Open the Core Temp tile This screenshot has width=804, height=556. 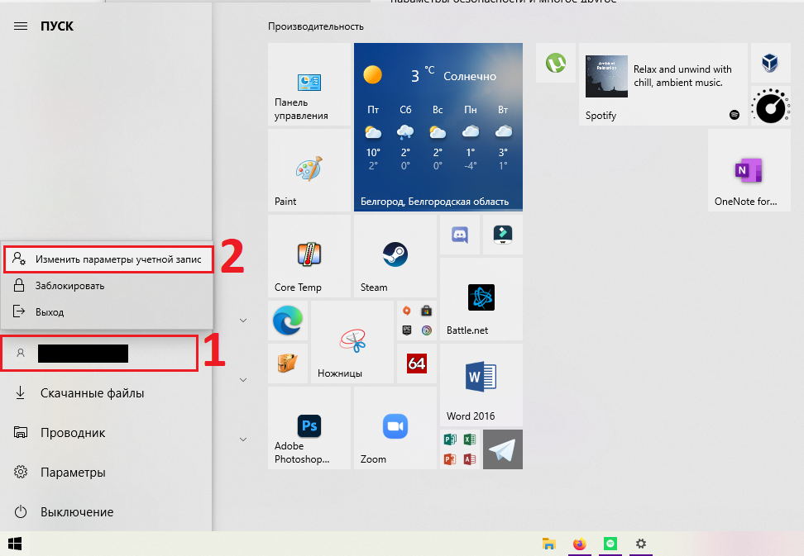pos(309,256)
